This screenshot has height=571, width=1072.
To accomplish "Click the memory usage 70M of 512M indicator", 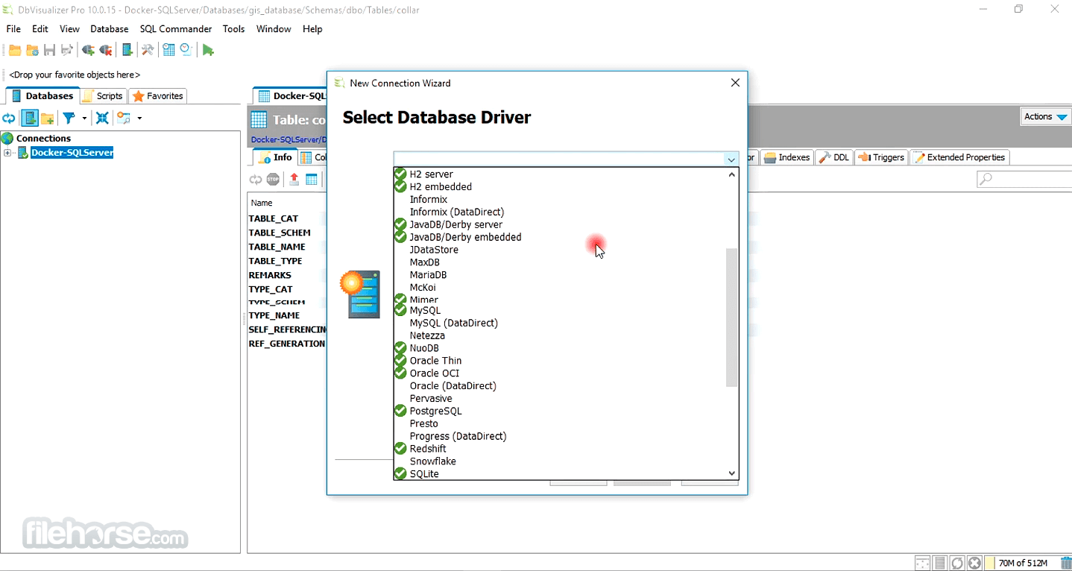I will coord(1023,563).
